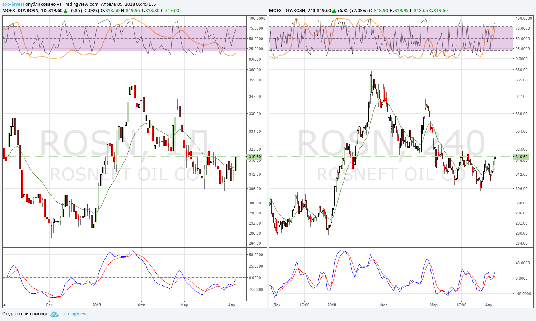
Task: Click the 360.00 price label on the 1D chart axis
Action: click(x=255, y=70)
